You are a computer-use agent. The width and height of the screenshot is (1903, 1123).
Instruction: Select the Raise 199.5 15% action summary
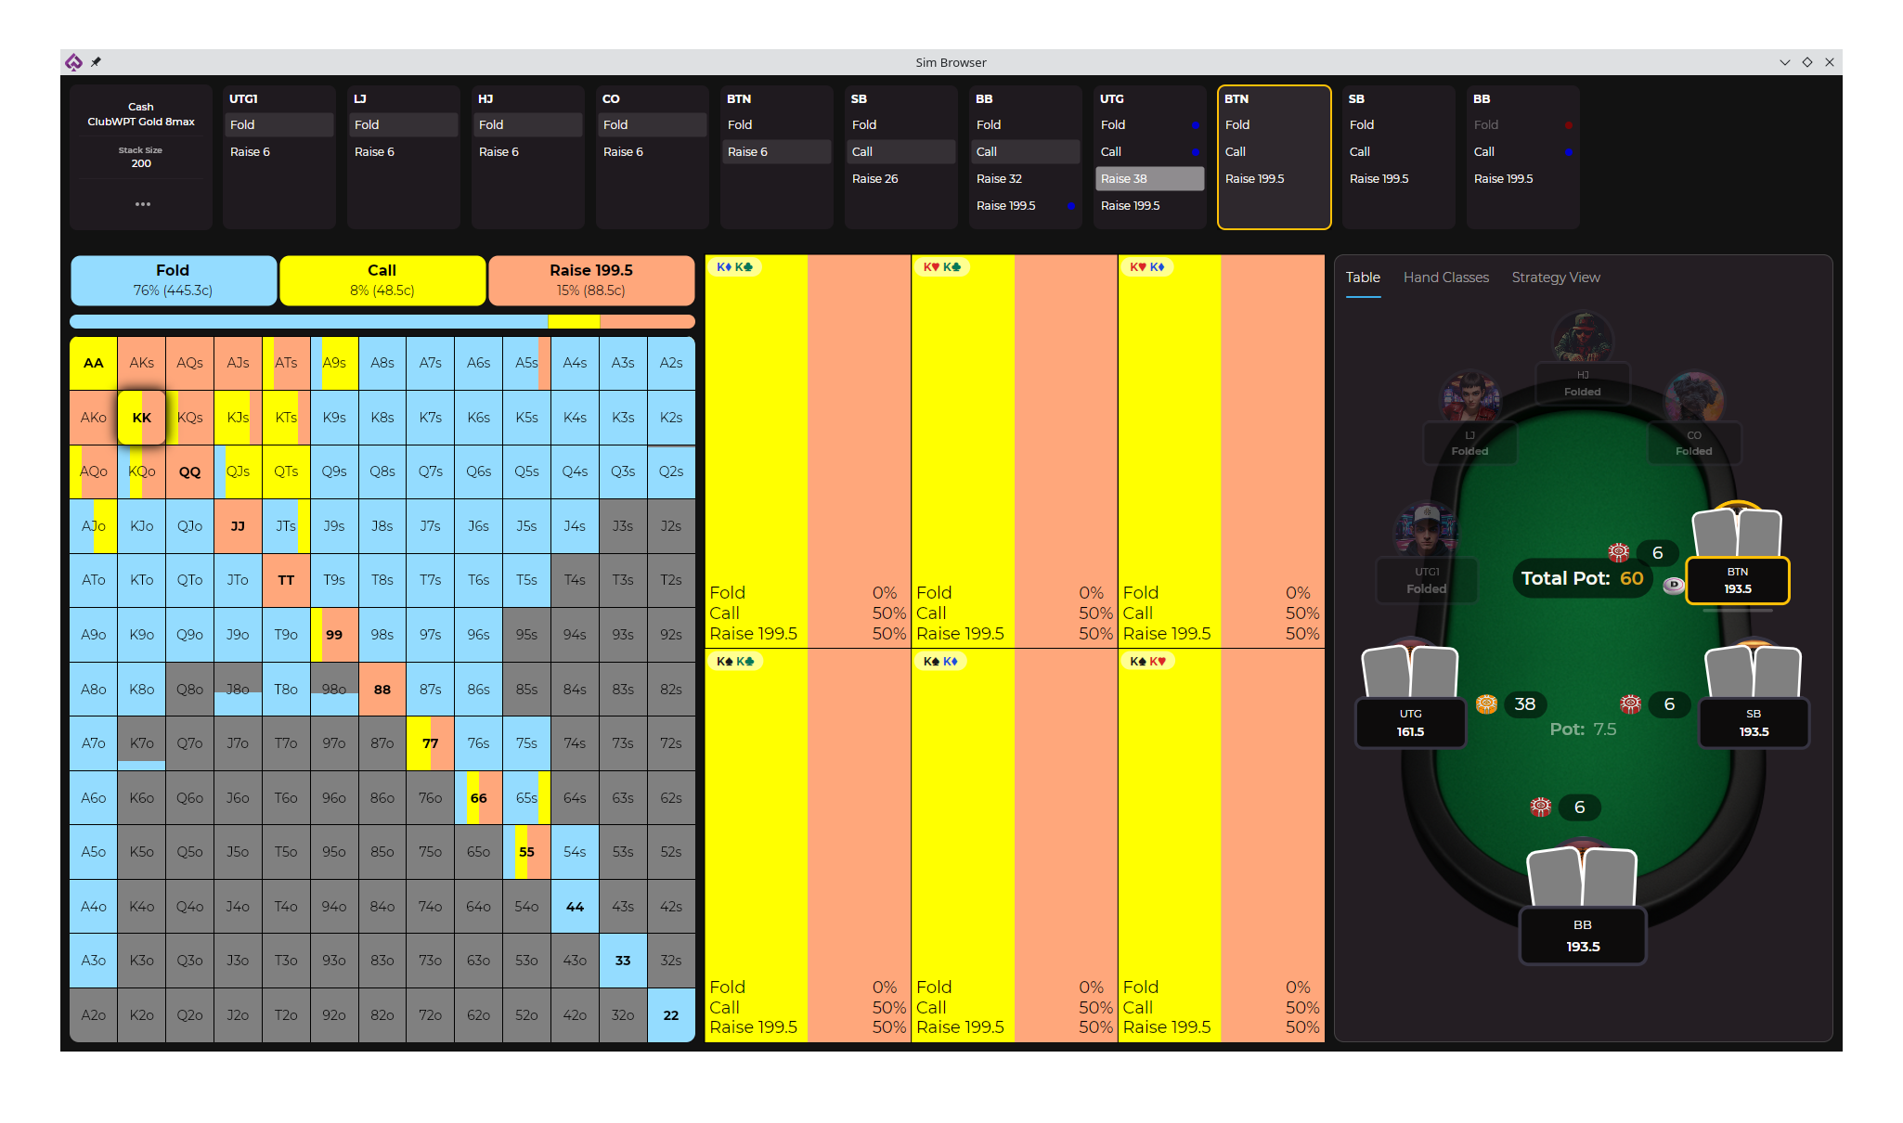591,280
